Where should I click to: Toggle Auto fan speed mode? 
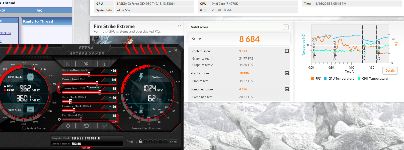tap(115, 122)
